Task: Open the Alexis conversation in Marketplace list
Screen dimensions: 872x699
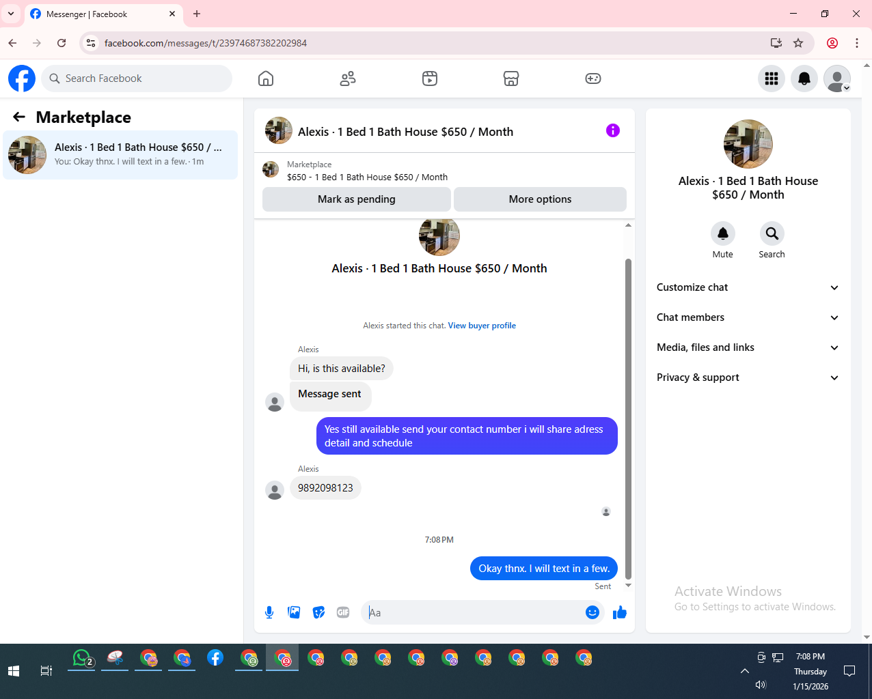Action: point(120,155)
